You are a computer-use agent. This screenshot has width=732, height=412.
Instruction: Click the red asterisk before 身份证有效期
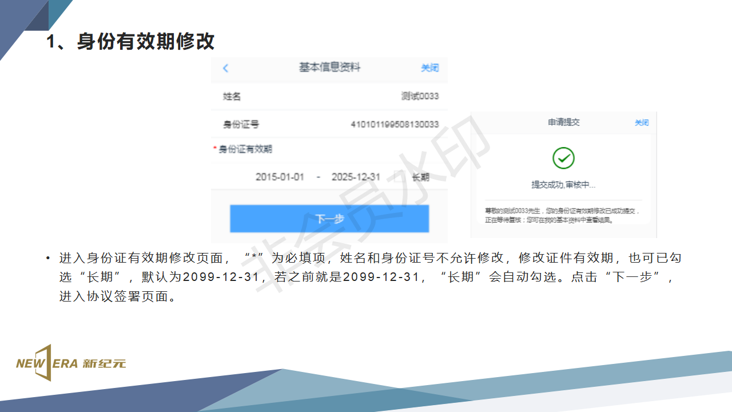(215, 149)
